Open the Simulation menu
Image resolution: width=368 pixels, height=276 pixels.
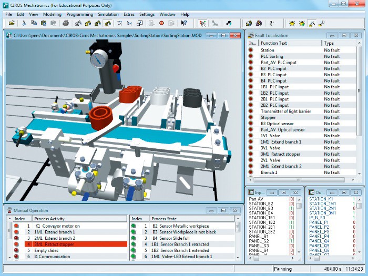(108, 14)
